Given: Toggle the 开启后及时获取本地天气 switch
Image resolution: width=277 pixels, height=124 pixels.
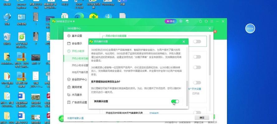Looking at the screenshot, I should click(x=197, y=113).
